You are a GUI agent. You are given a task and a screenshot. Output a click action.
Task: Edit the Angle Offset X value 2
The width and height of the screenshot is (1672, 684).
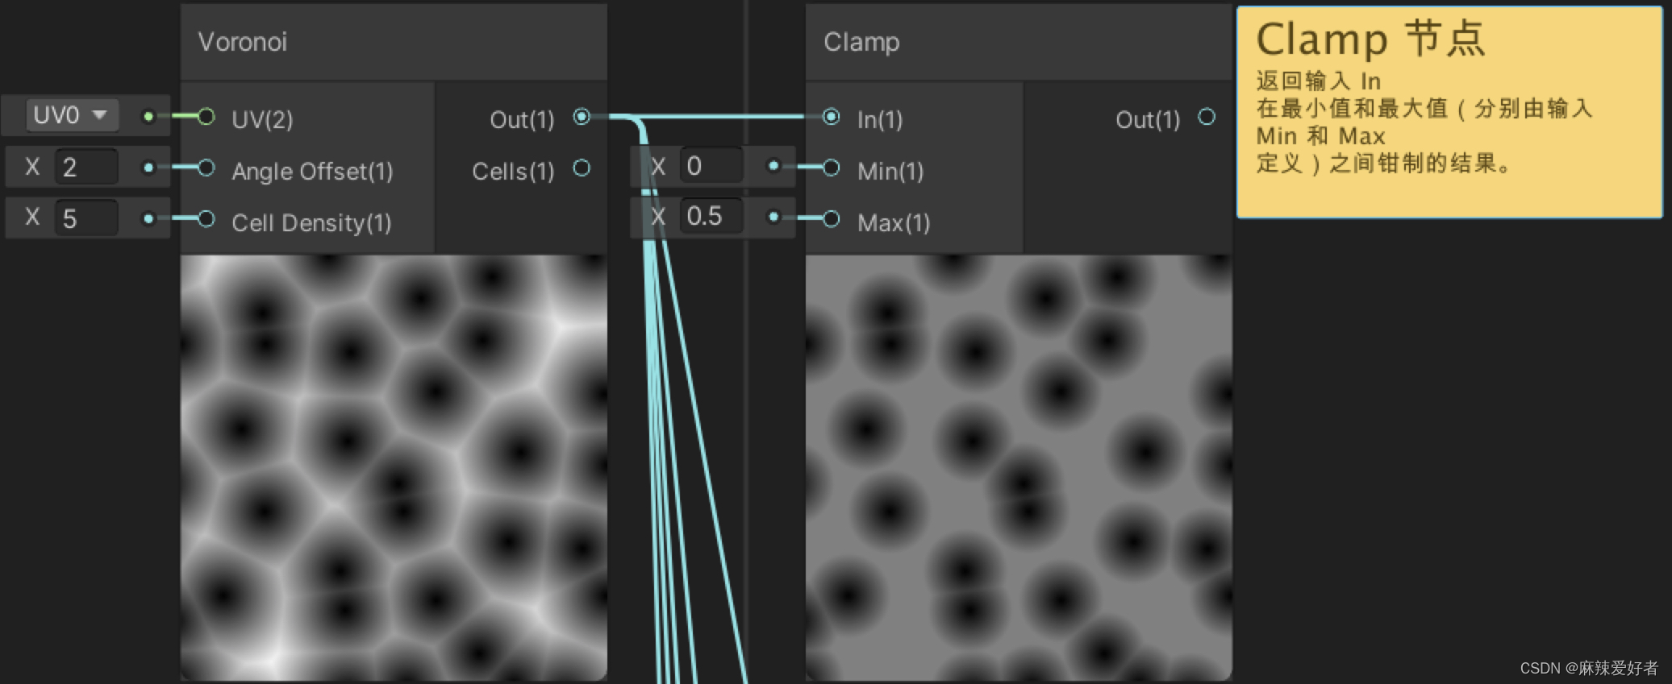[x=86, y=167]
